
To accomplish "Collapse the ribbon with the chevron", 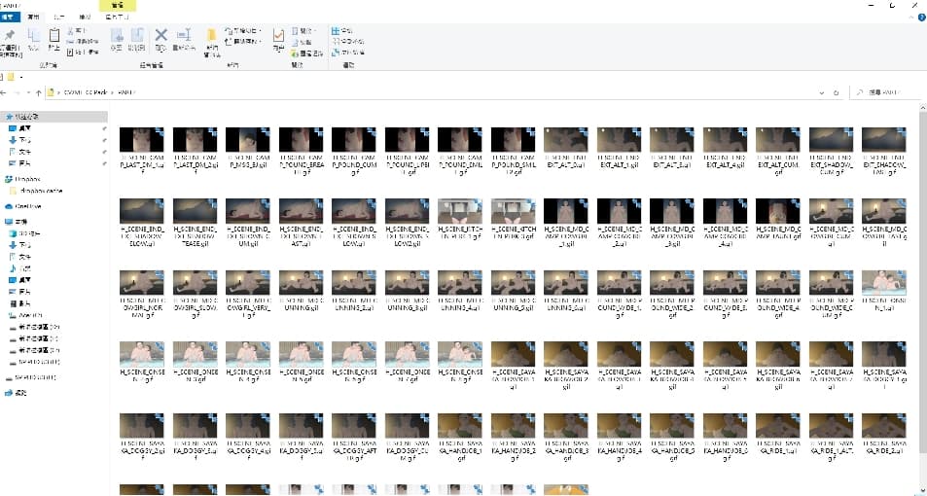I will pyautogui.click(x=911, y=18).
